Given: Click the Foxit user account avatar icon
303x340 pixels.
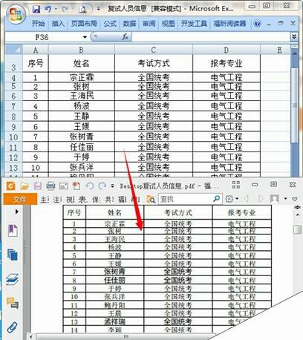Looking at the screenshot, I should [x=274, y=199].
